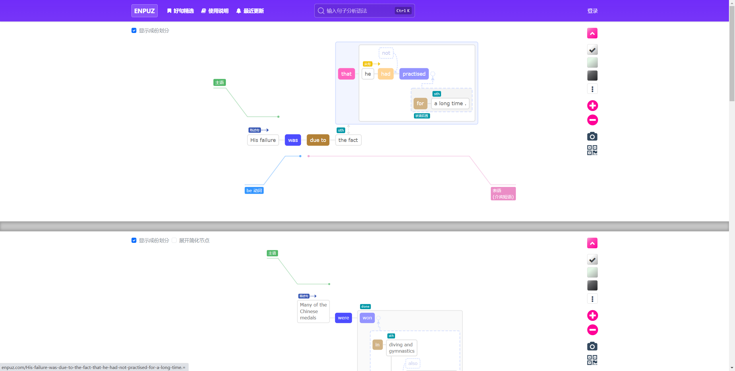Open 好句精选 menu item
The height and width of the screenshot is (371, 735).
(180, 11)
